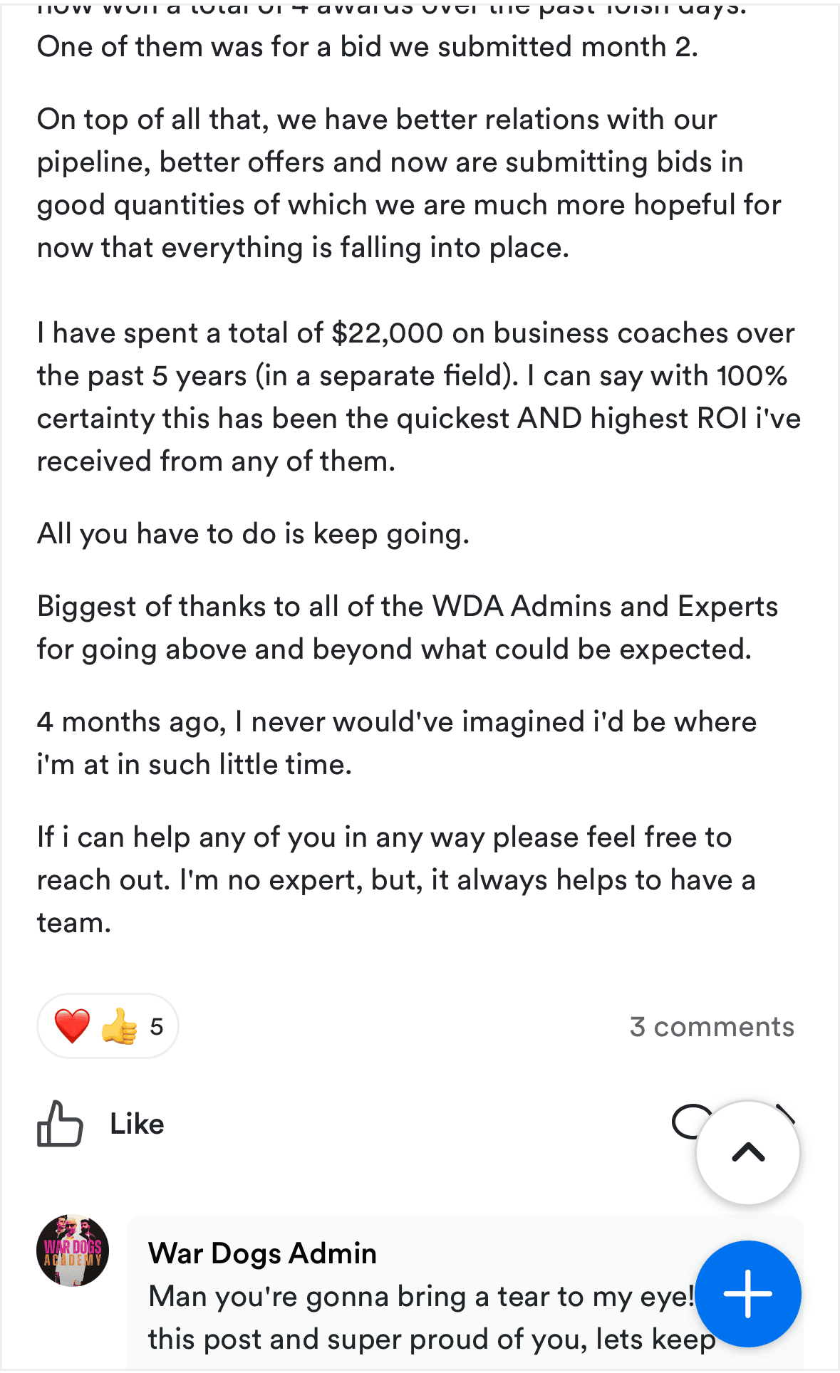The width and height of the screenshot is (840, 1373).
Task: Open the War Dogs Academy avatar
Action: 73,1251
